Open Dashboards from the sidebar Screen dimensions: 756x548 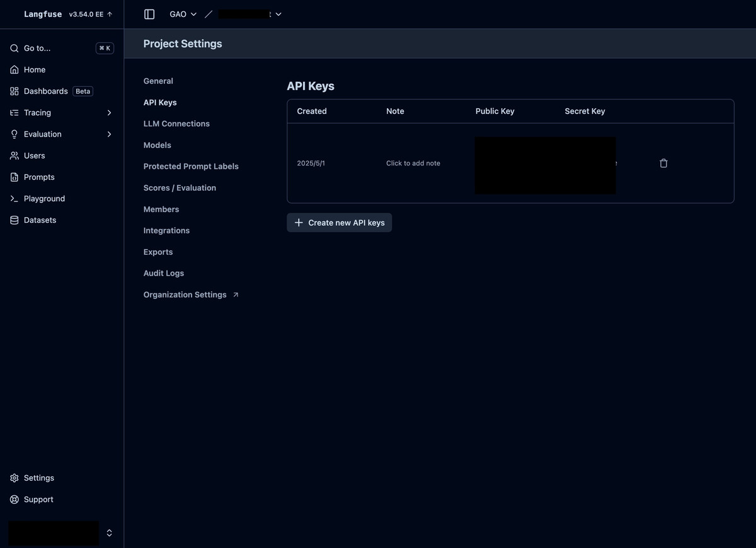[x=13, y=91]
